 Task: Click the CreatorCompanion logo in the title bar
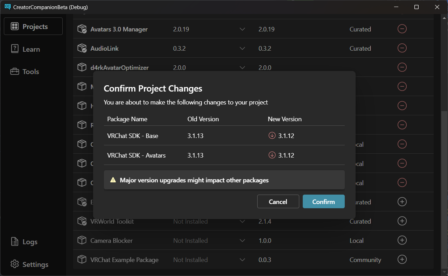point(8,7)
